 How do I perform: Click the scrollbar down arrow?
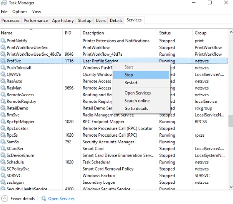coord(231,187)
